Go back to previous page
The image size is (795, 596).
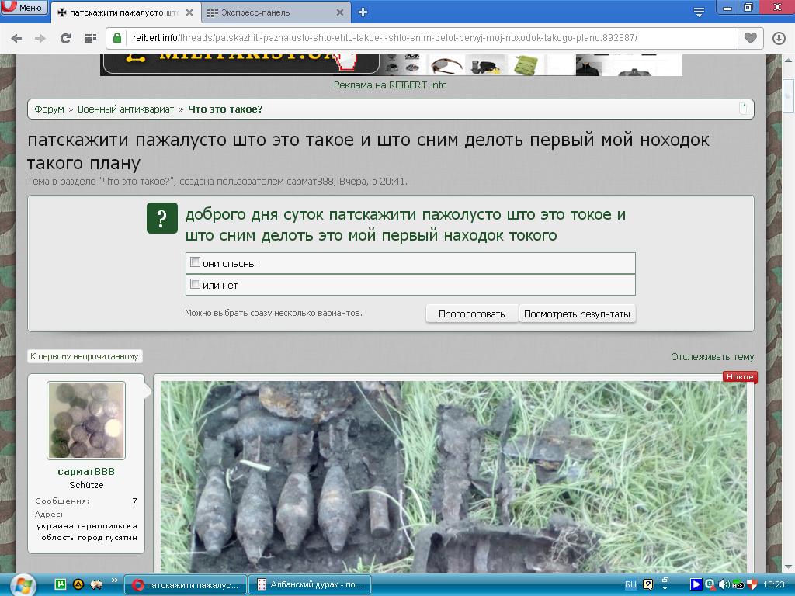pos(16,38)
